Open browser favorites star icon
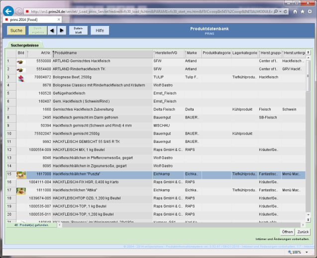The width and height of the screenshot is (317, 258). coord(303,11)
